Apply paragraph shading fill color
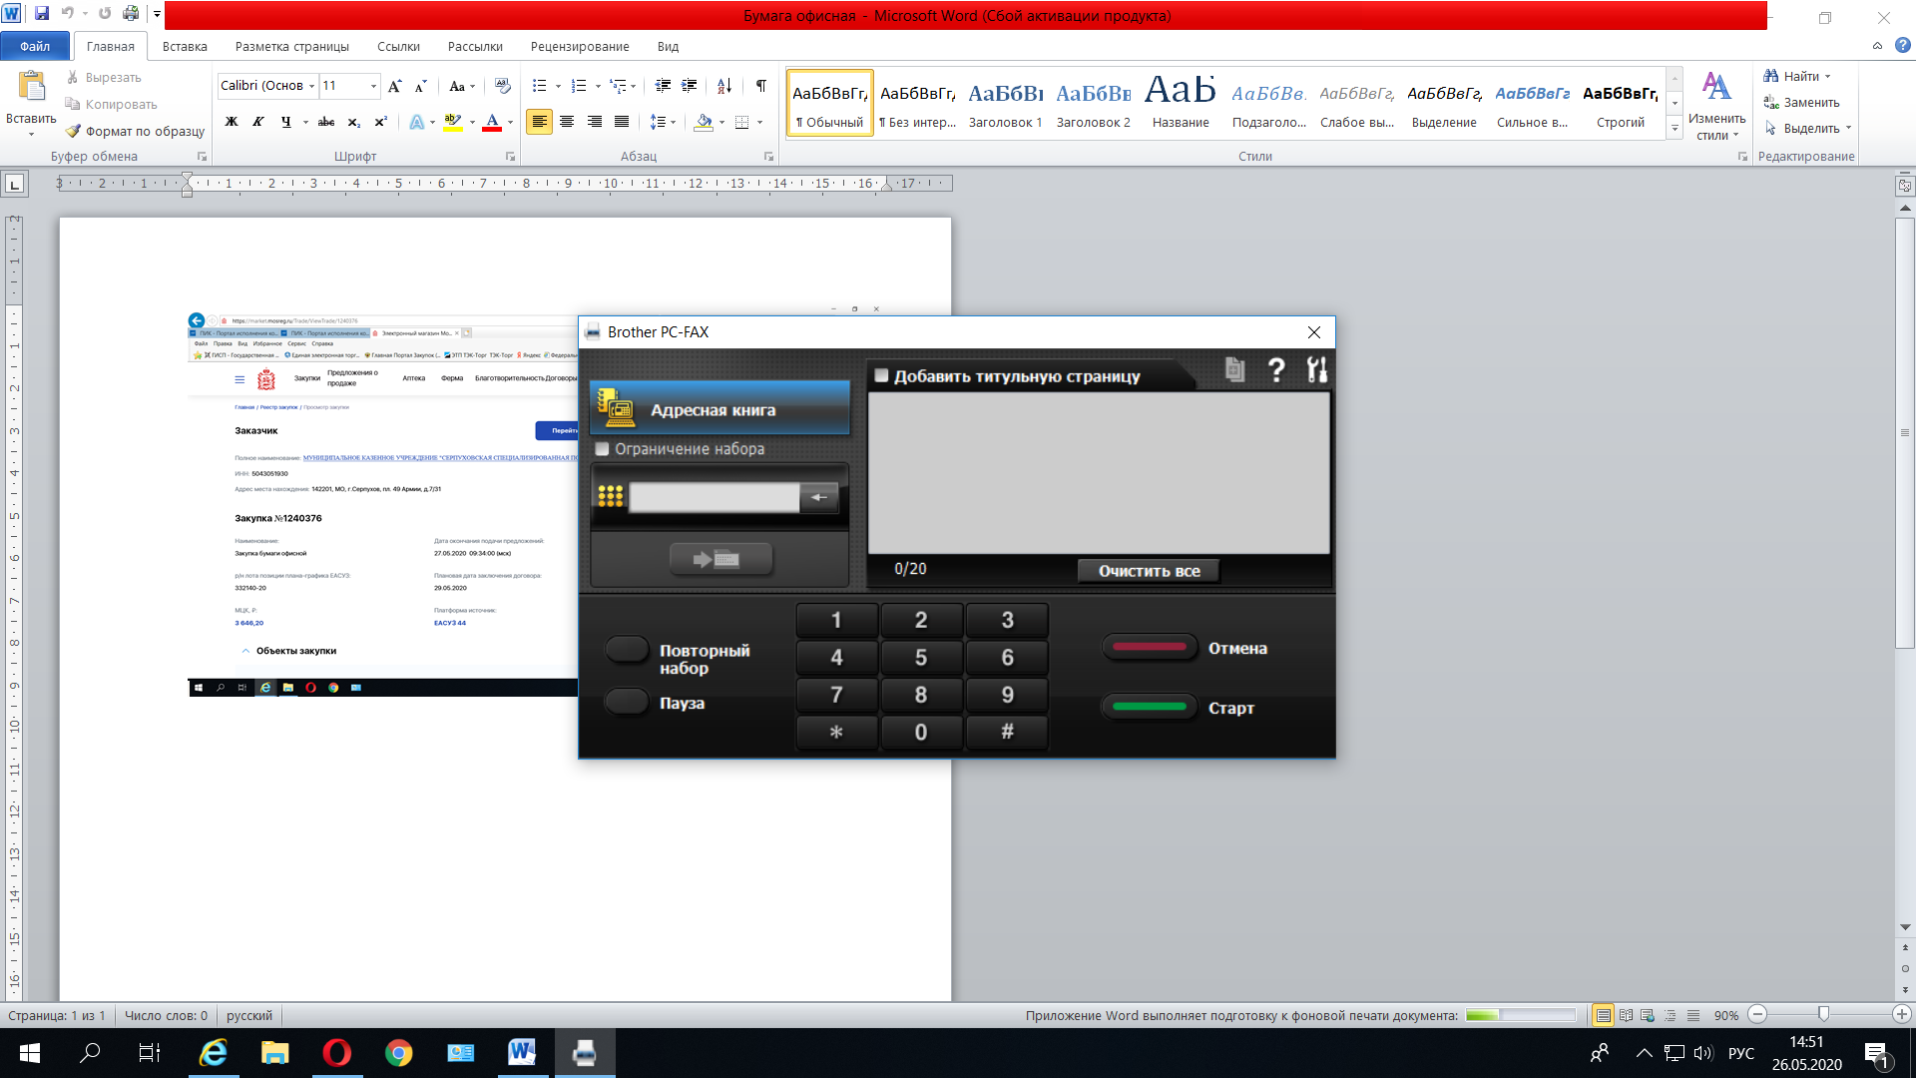The width and height of the screenshot is (1916, 1078). click(x=704, y=122)
